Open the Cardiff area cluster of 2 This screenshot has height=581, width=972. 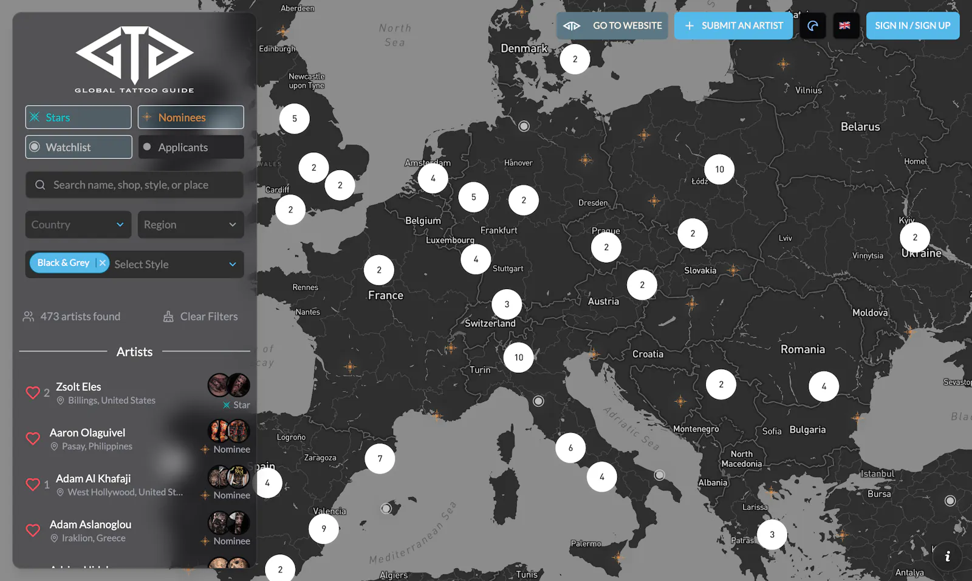[x=290, y=209]
